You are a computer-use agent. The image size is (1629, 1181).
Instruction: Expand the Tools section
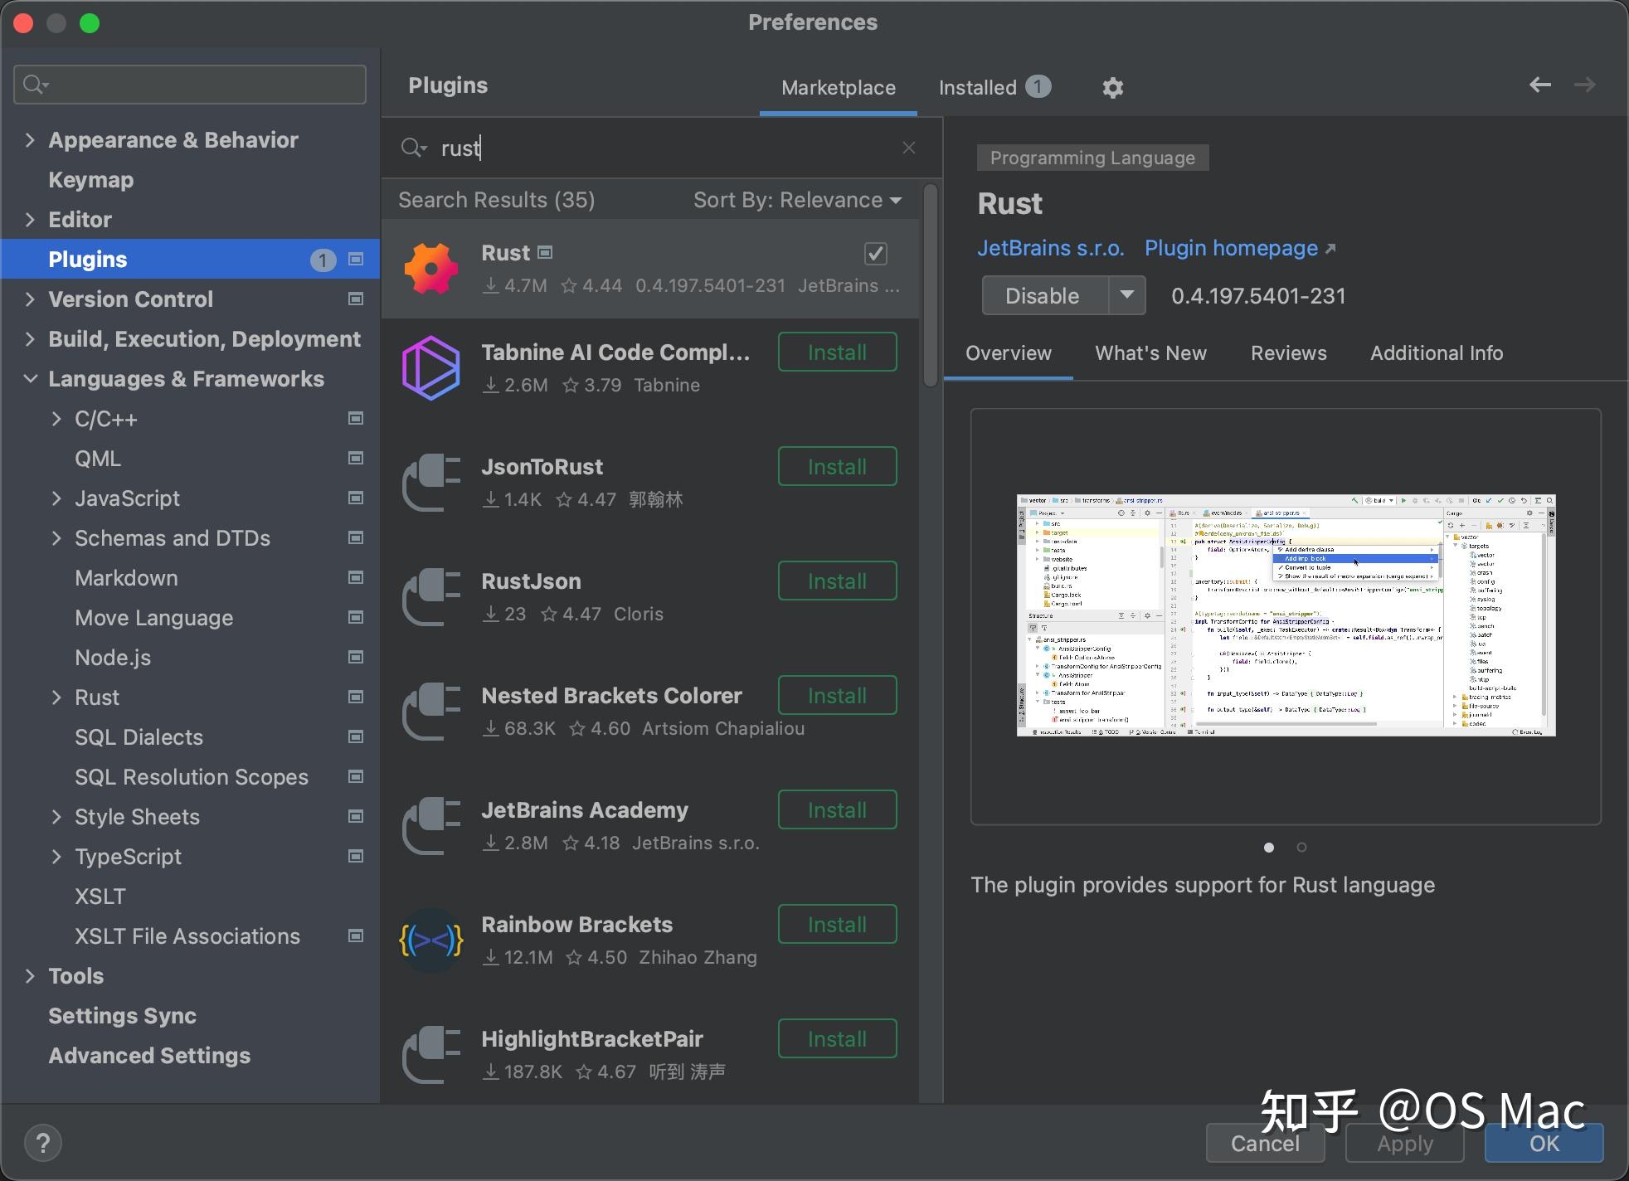click(30, 975)
